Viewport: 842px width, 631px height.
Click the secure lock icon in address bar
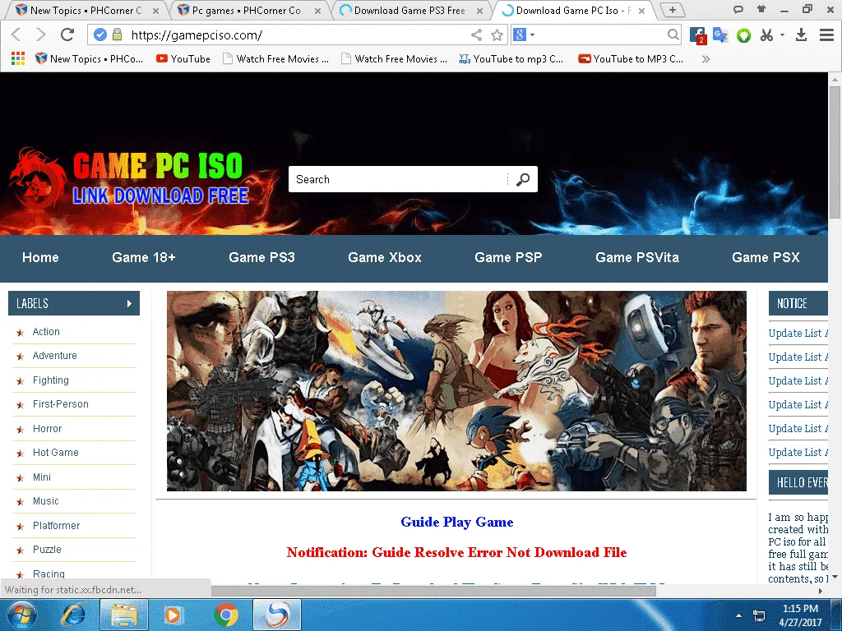click(117, 35)
